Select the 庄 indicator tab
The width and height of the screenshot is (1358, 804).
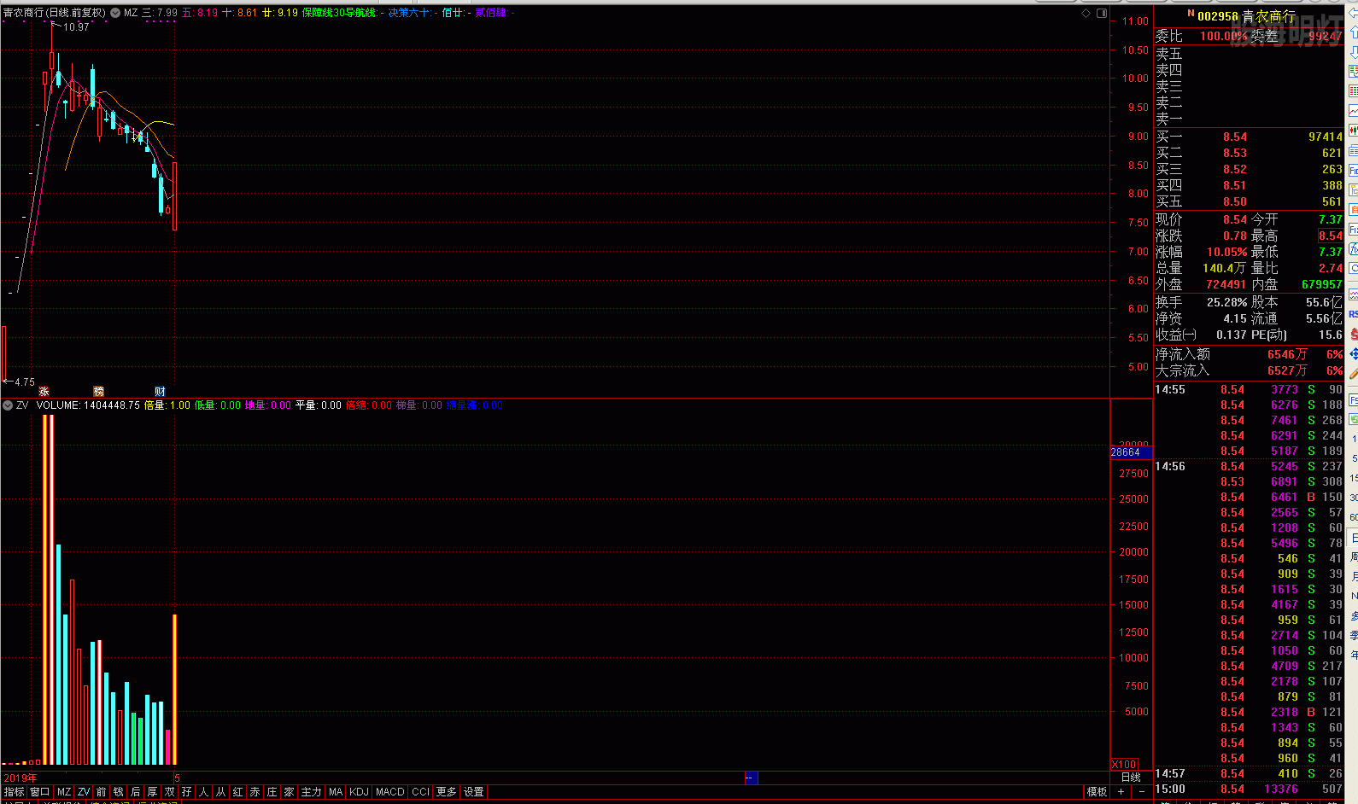point(272,792)
